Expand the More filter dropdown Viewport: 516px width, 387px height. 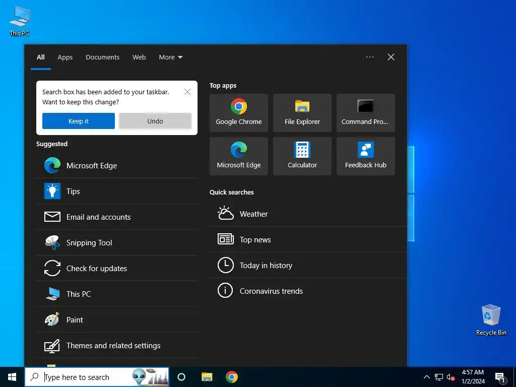pyautogui.click(x=170, y=57)
